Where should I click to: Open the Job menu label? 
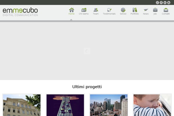click(155, 14)
